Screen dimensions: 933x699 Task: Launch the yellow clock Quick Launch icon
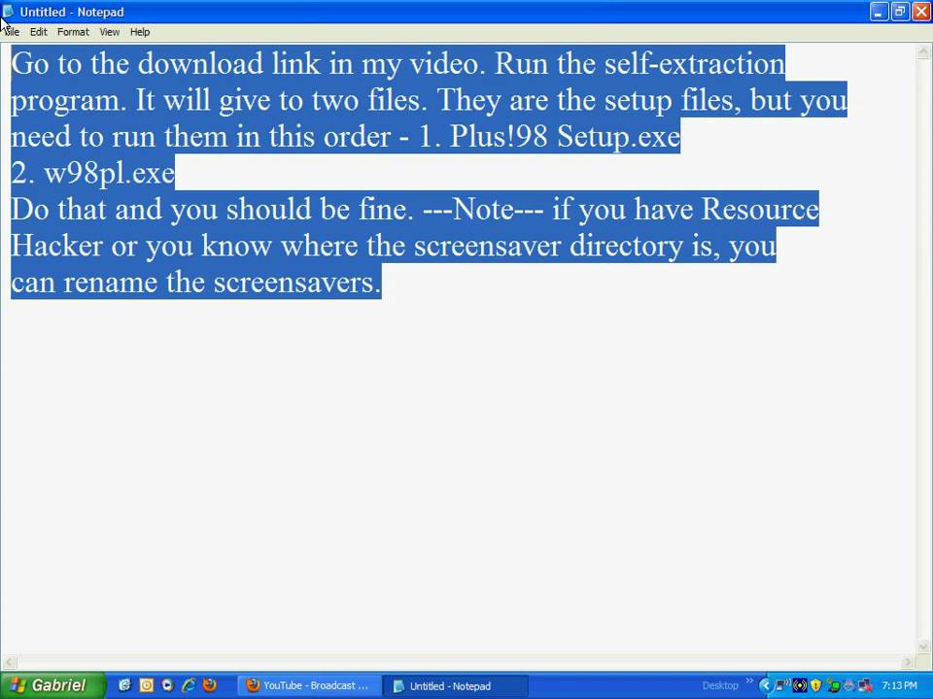pos(147,685)
